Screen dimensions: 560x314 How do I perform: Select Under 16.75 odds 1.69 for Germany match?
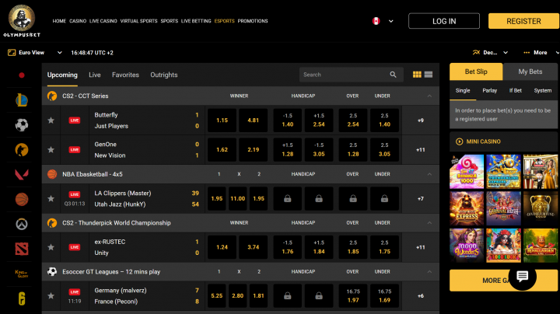point(384,296)
